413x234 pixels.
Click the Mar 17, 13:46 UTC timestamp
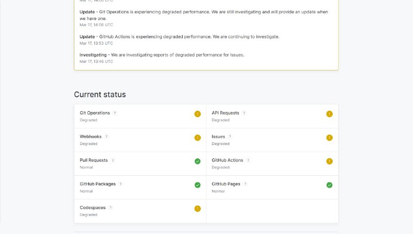pos(96,62)
